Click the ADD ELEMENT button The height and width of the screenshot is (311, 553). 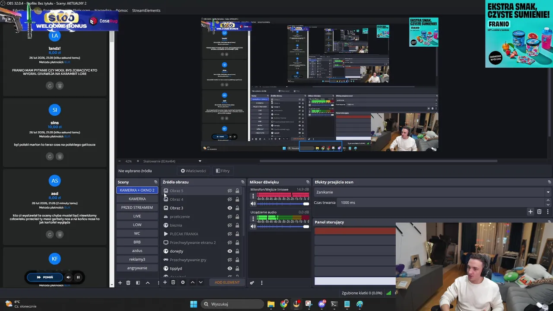point(227,282)
